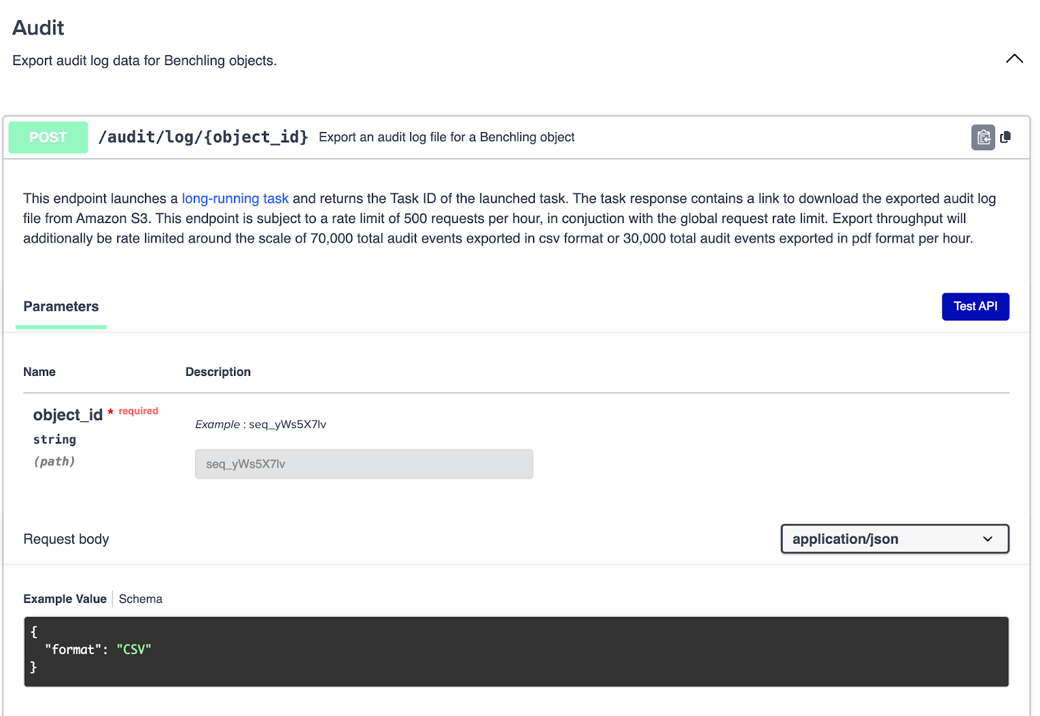This screenshot has width=1040, height=716.
Task: Open the long-running task link
Action: [235, 198]
